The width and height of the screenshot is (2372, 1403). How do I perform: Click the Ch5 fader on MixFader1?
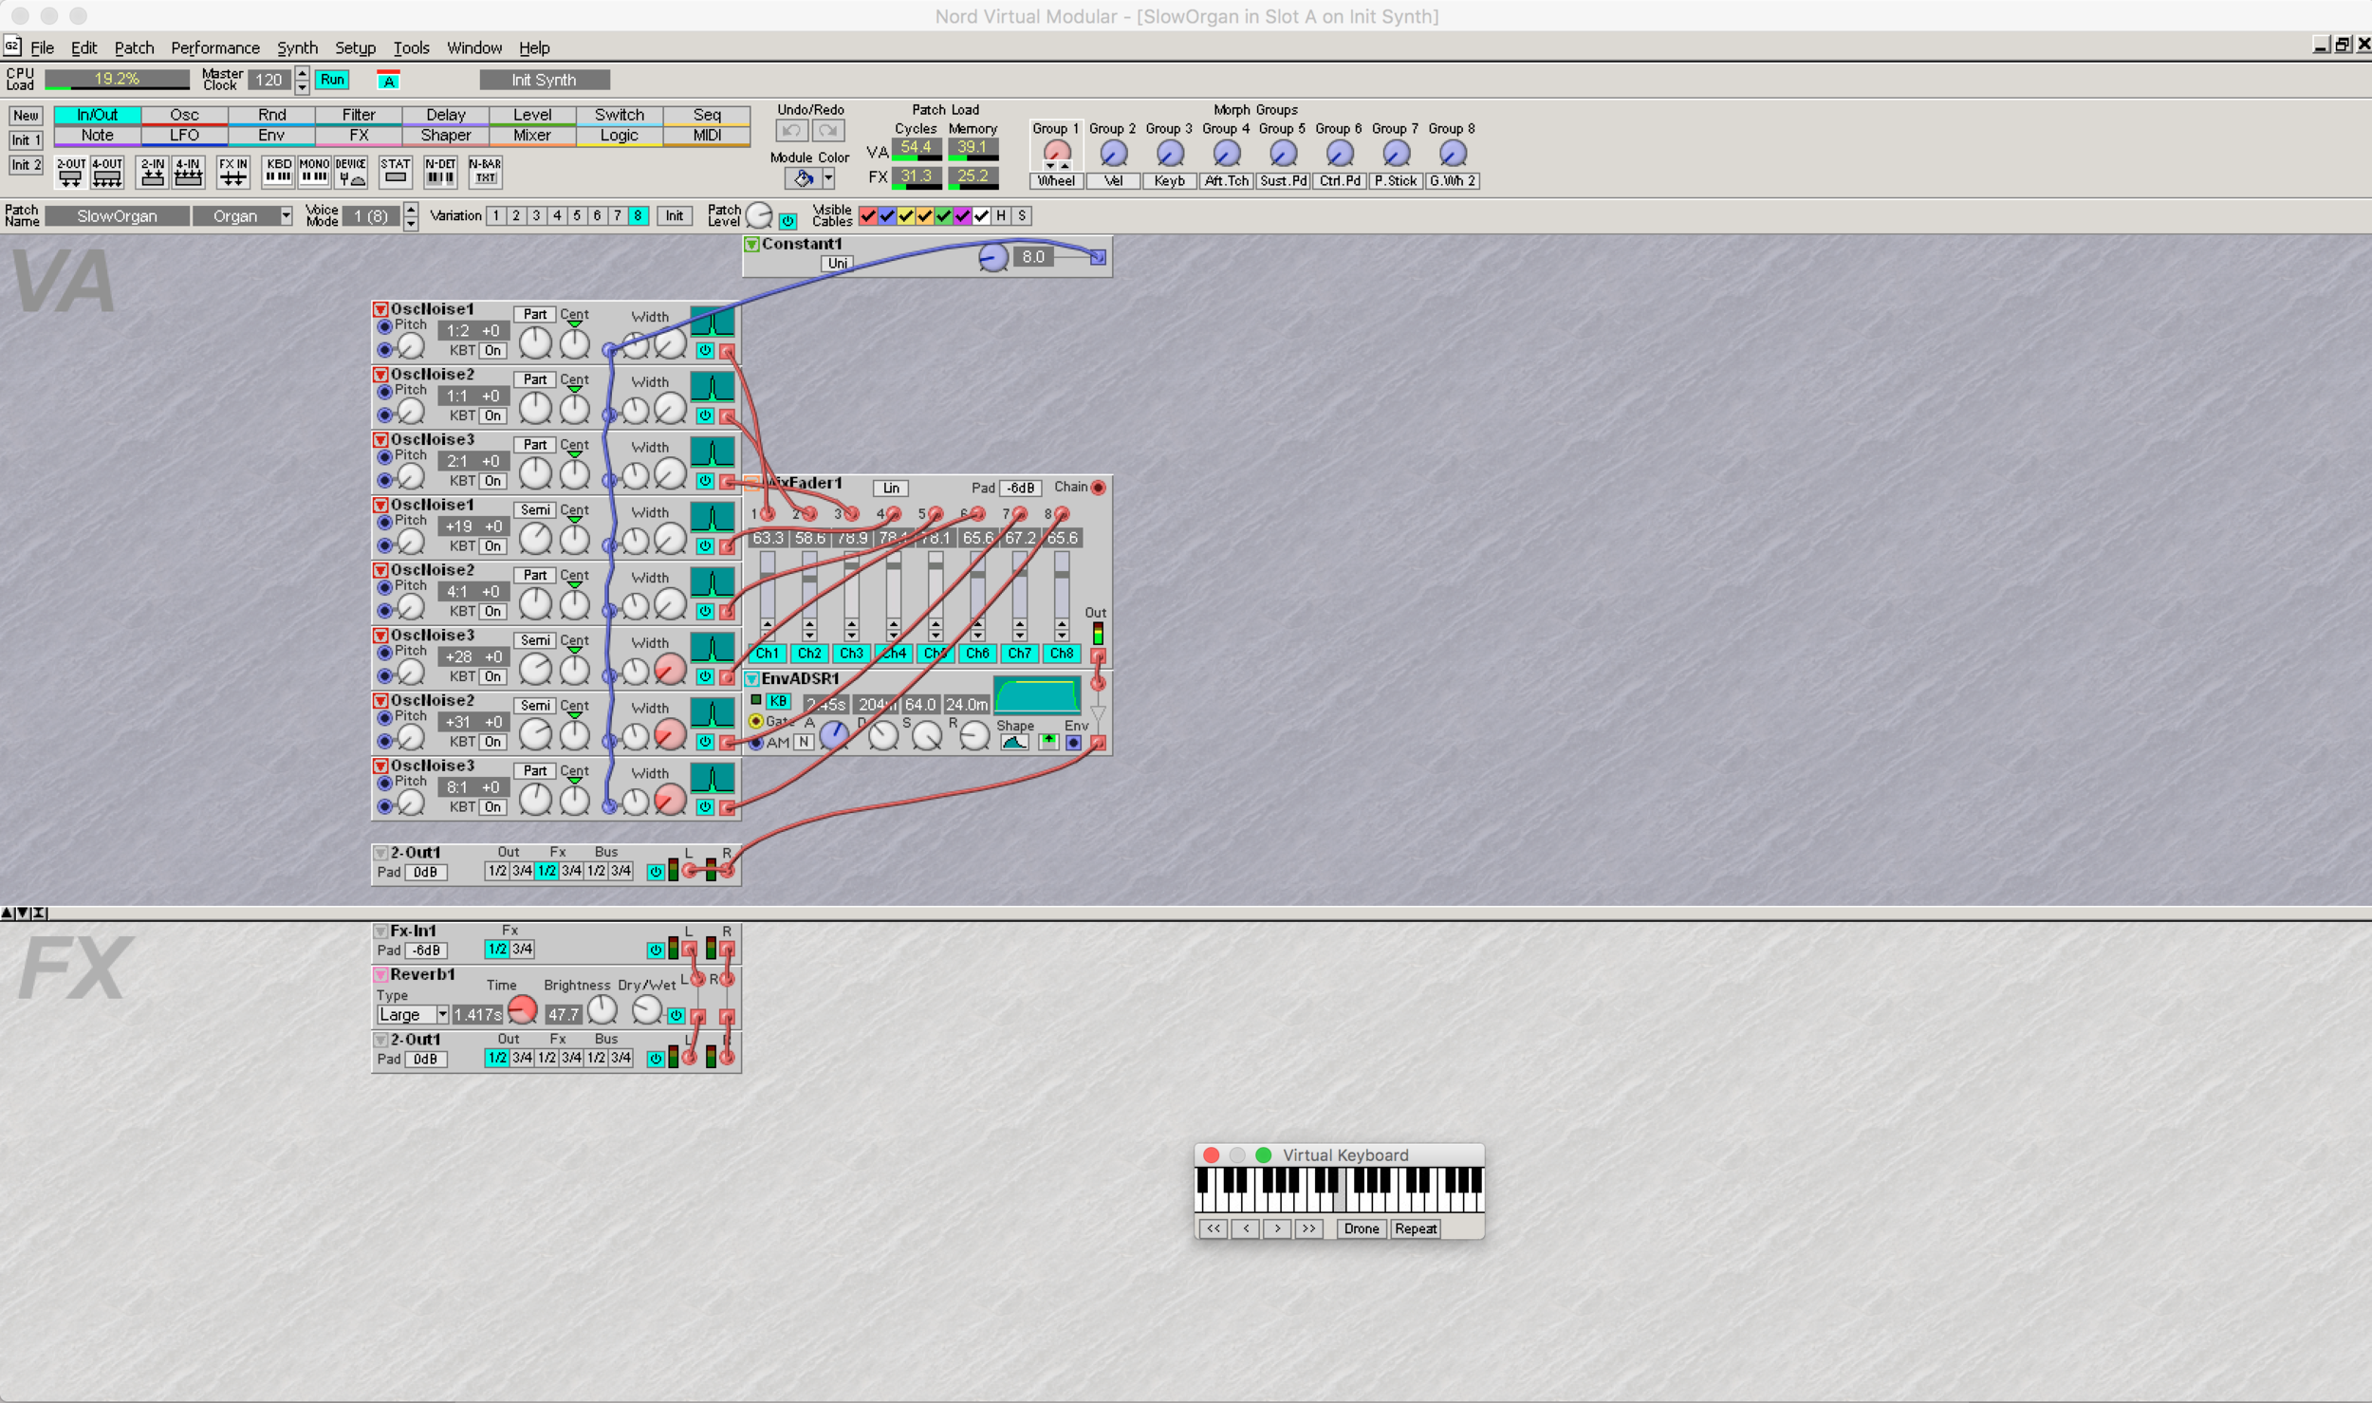click(x=936, y=583)
